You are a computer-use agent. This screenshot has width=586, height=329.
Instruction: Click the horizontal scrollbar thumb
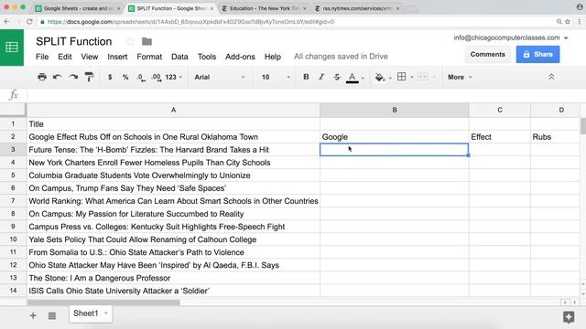tap(103, 302)
